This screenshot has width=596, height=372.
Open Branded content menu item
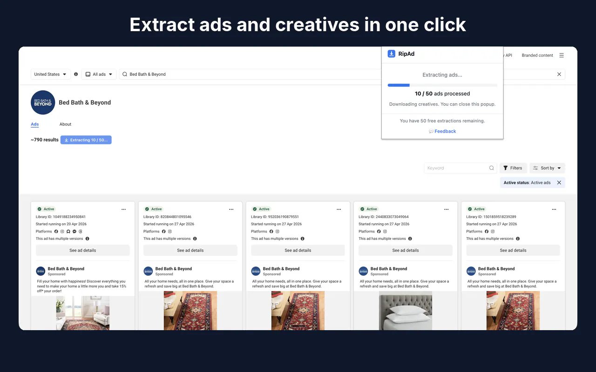[x=537, y=55]
